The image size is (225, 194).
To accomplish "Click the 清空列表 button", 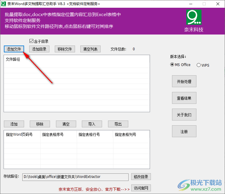I will (x=90, y=49).
